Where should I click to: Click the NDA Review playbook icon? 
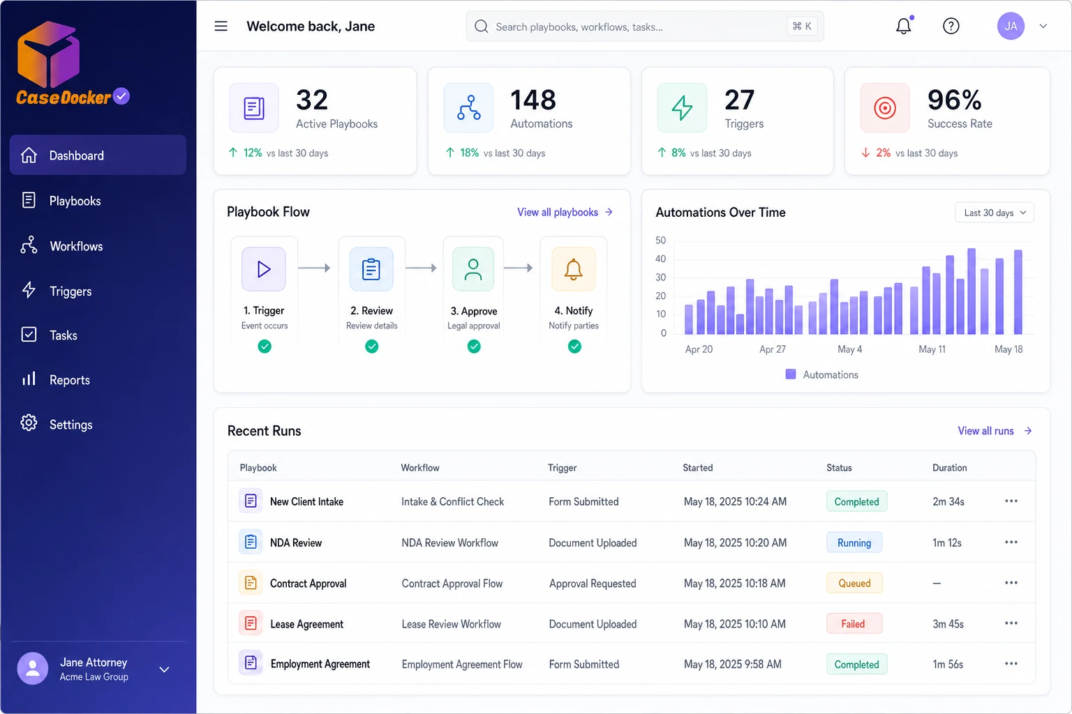tap(251, 542)
